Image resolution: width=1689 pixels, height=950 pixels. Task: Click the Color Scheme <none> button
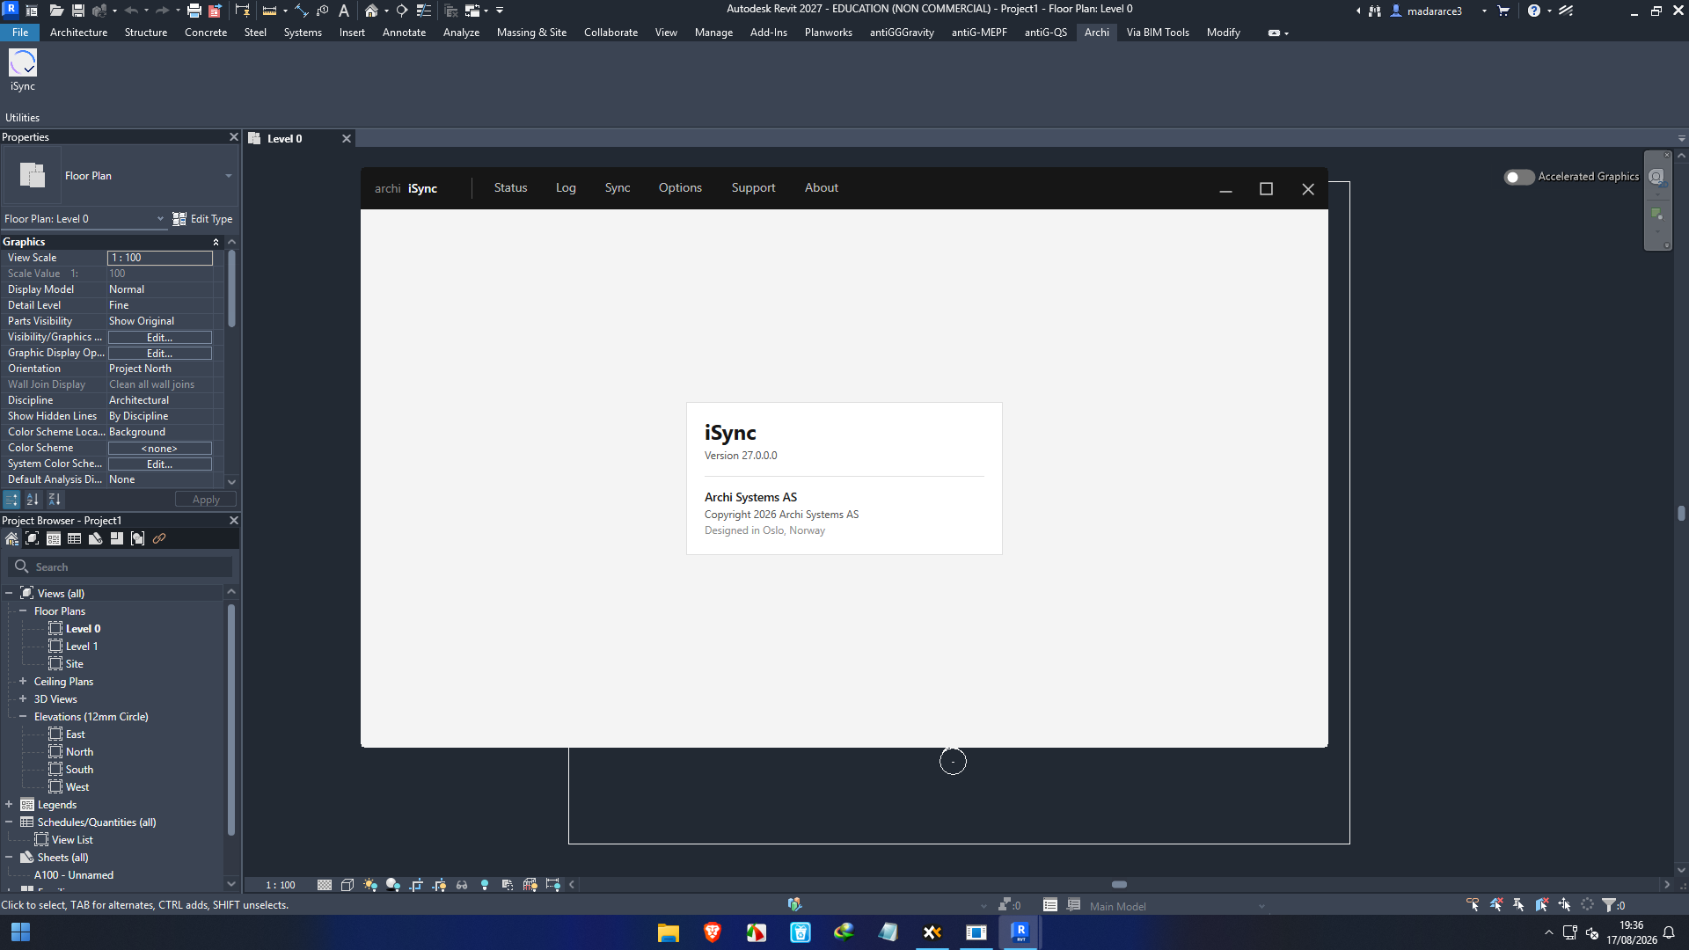[x=159, y=449]
